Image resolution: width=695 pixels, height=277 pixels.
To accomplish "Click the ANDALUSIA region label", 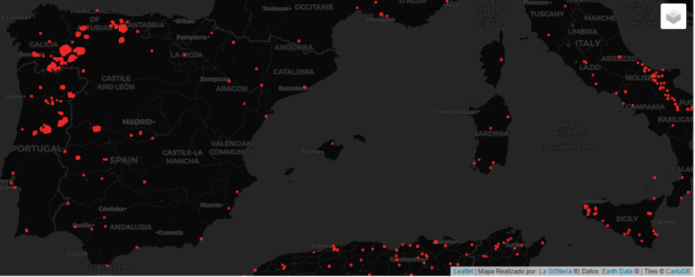I will [130, 227].
